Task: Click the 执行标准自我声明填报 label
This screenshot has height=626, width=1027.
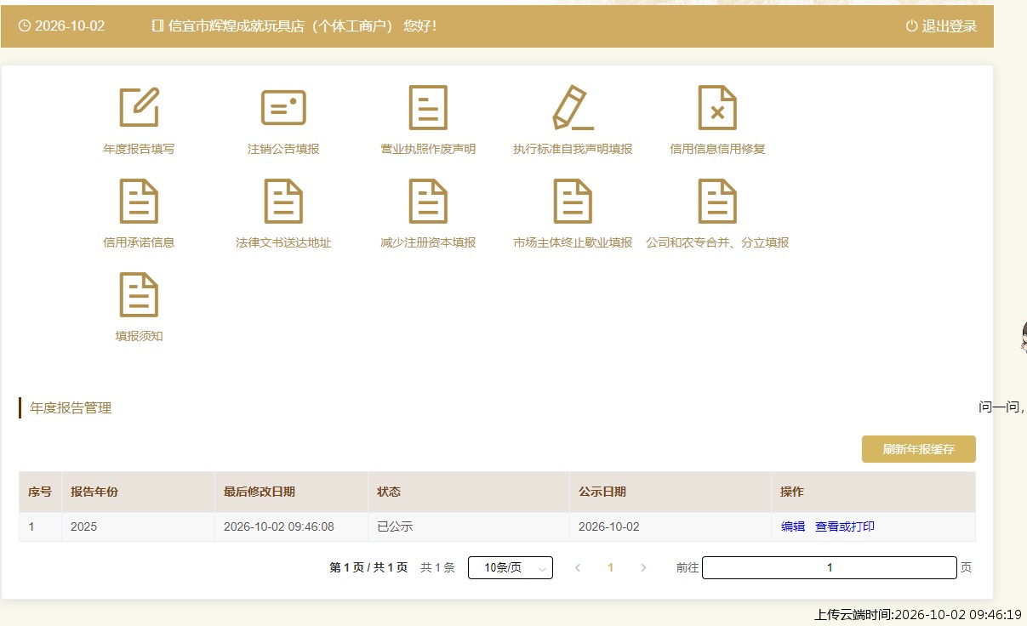Action: tap(573, 149)
